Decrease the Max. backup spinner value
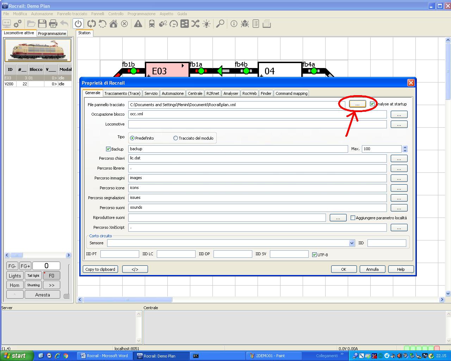This screenshot has width=451, height=361. (x=405, y=151)
